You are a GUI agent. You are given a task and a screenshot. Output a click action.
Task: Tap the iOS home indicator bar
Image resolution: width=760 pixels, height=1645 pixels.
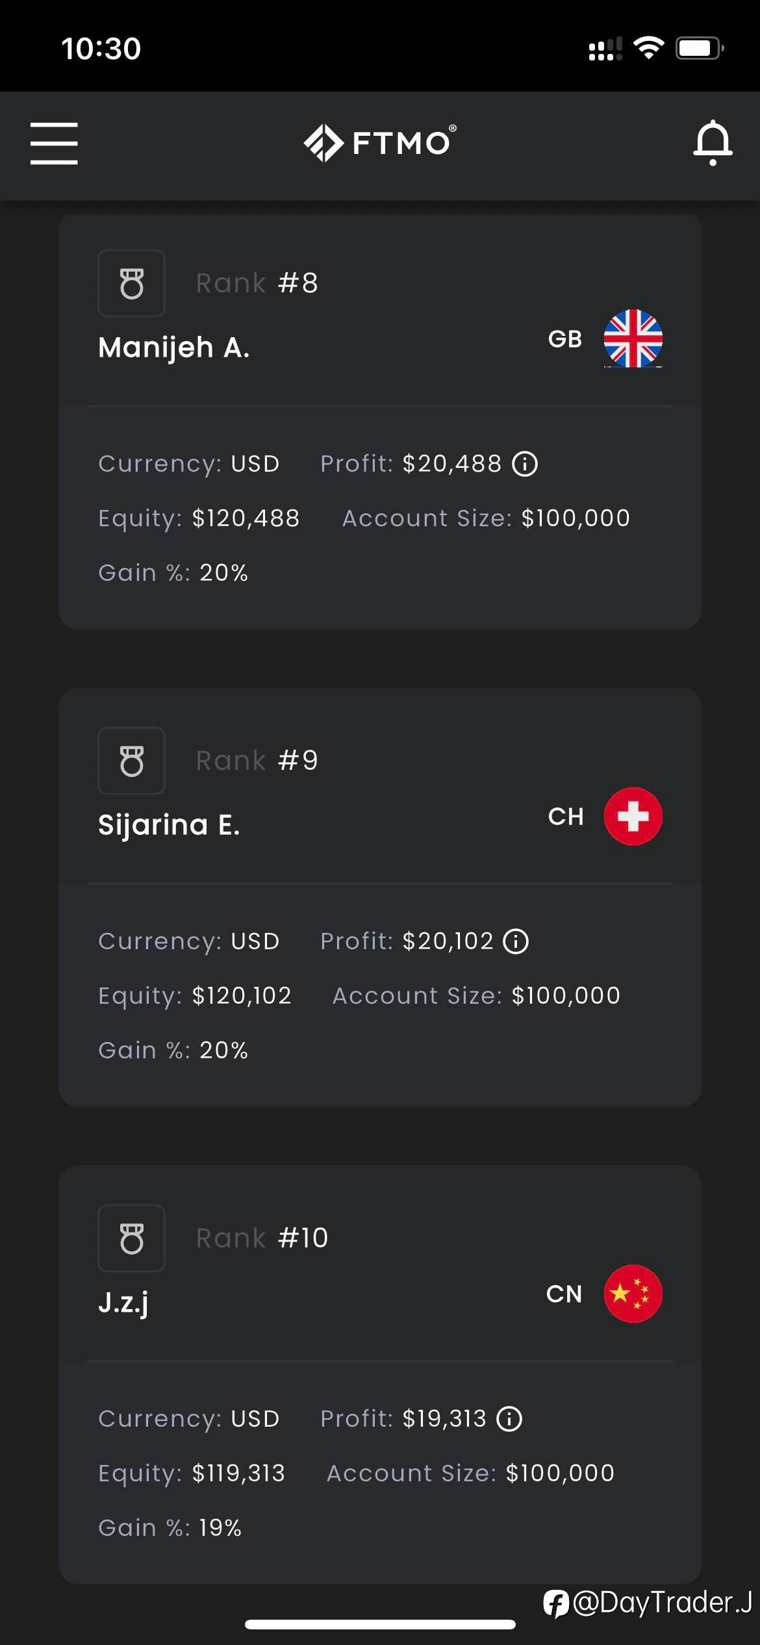pyautogui.click(x=380, y=1625)
